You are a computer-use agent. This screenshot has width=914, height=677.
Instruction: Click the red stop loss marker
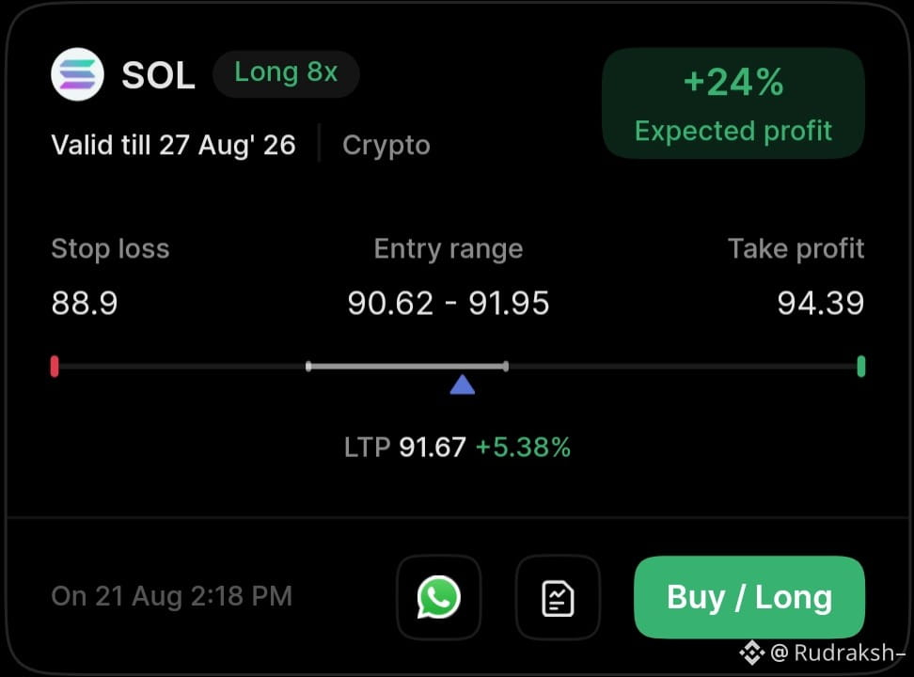coord(55,367)
